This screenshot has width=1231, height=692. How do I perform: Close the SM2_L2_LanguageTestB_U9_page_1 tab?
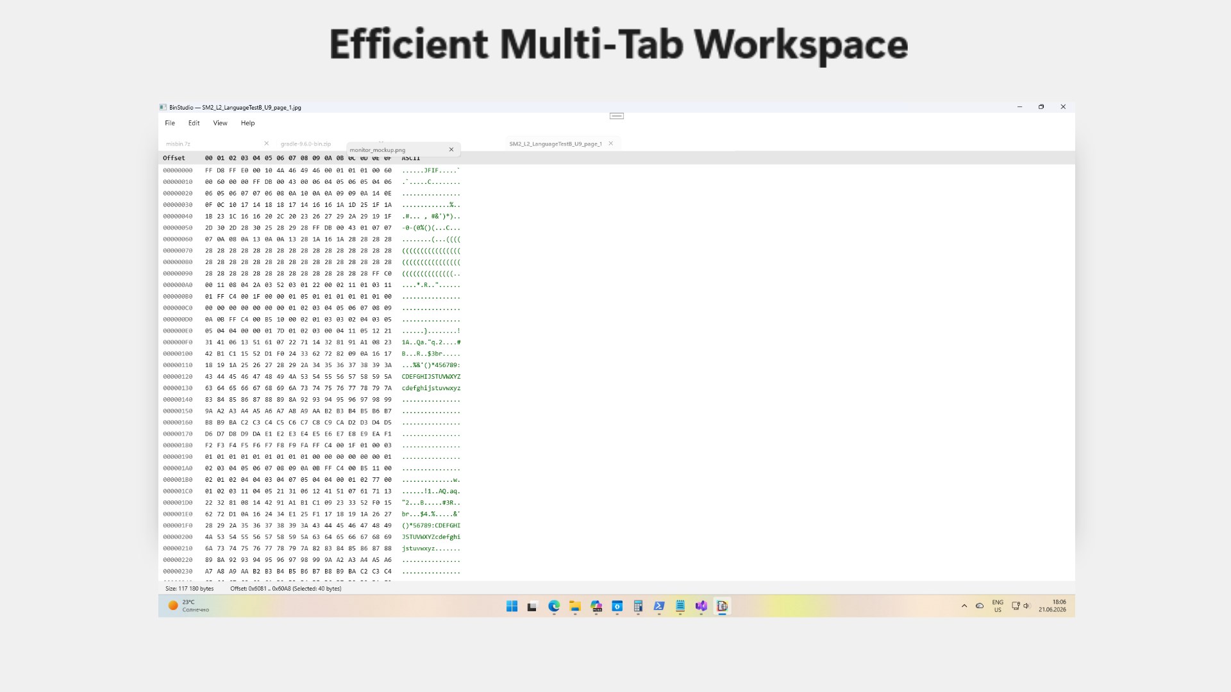point(611,144)
